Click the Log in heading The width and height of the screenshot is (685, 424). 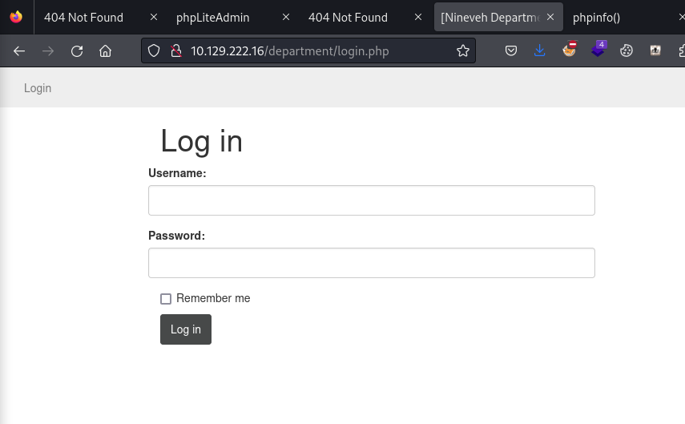coord(201,141)
